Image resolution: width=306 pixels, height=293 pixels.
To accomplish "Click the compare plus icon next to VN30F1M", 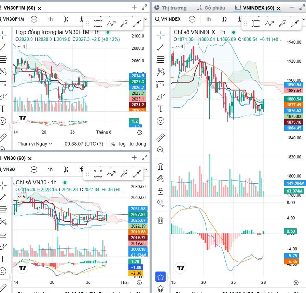I will [x=34, y=19].
